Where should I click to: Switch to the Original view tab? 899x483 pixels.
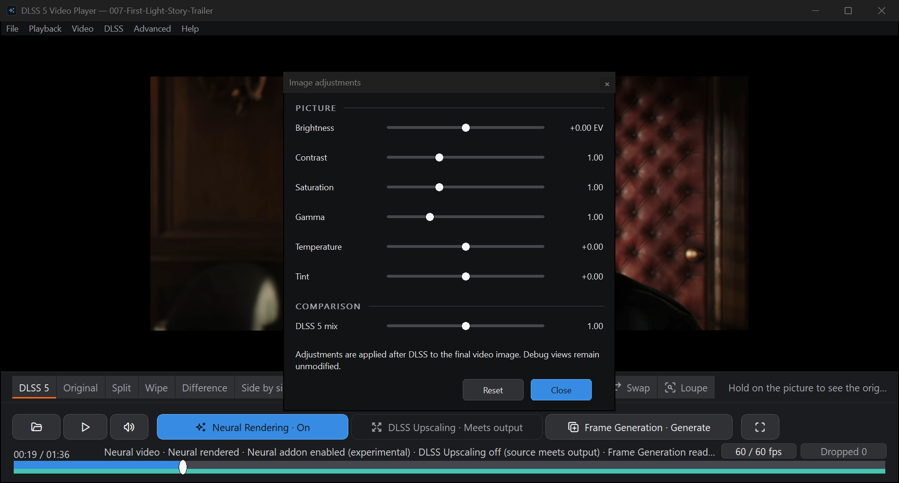tap(80, 388)
